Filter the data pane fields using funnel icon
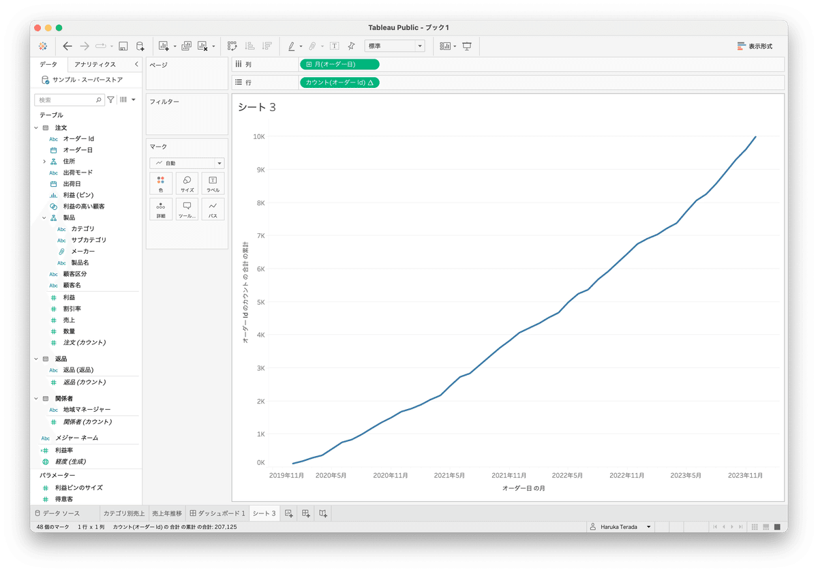This screenshot has height=572, width=818. (x=111, y=100)
